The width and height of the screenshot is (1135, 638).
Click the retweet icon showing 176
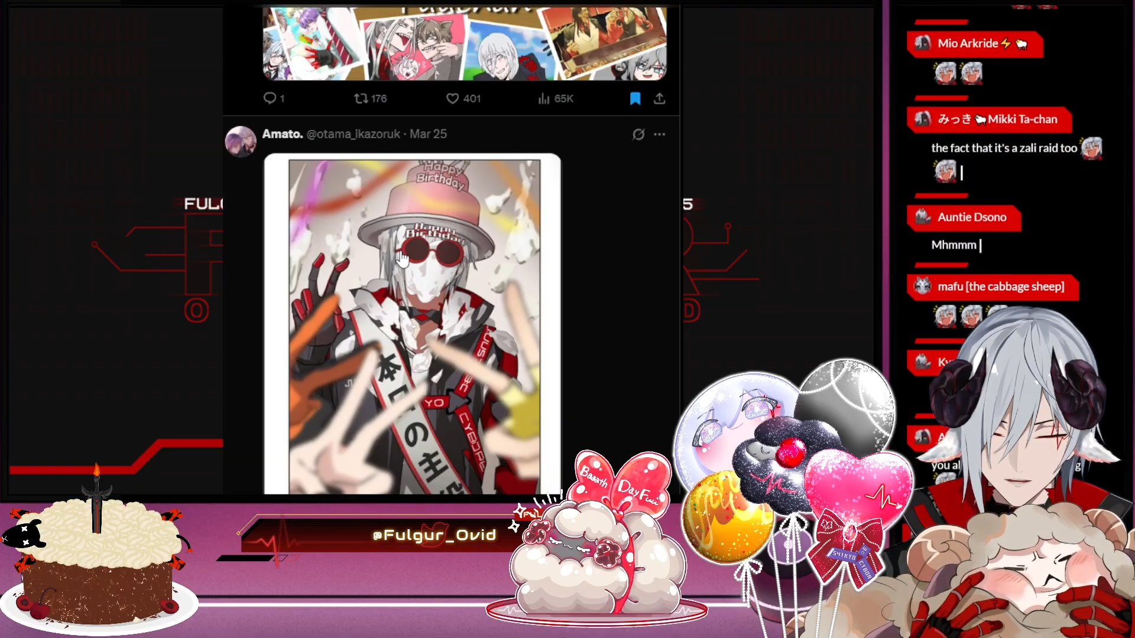point(361,98)
